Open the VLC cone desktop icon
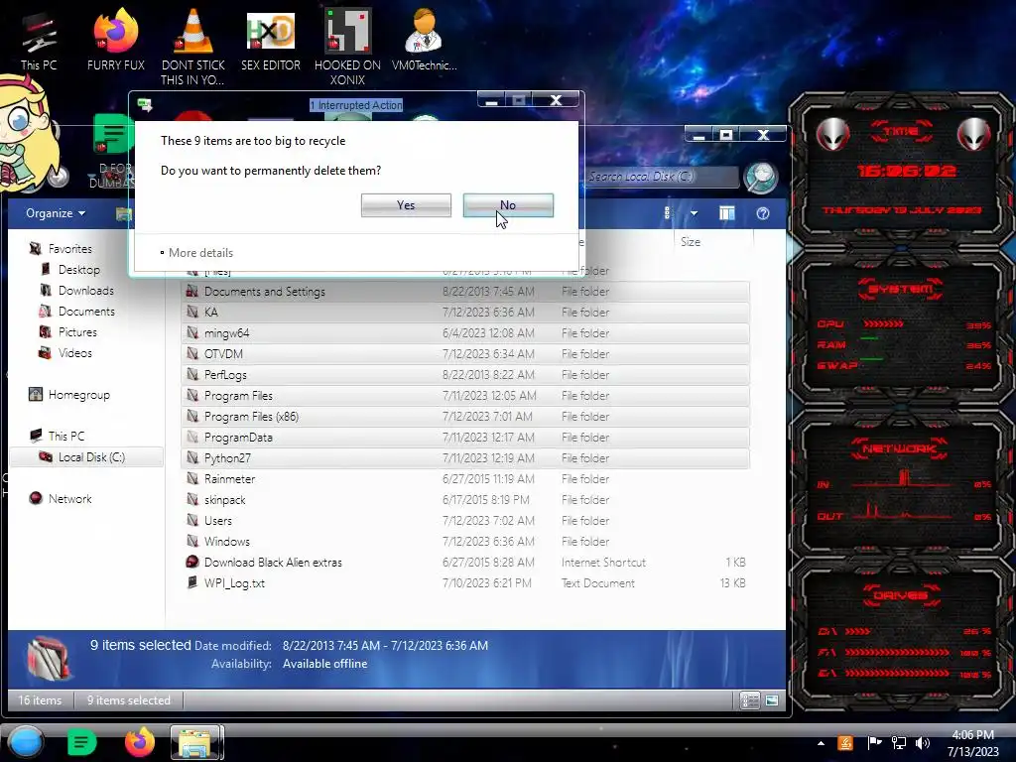 (x=193, y=46)
